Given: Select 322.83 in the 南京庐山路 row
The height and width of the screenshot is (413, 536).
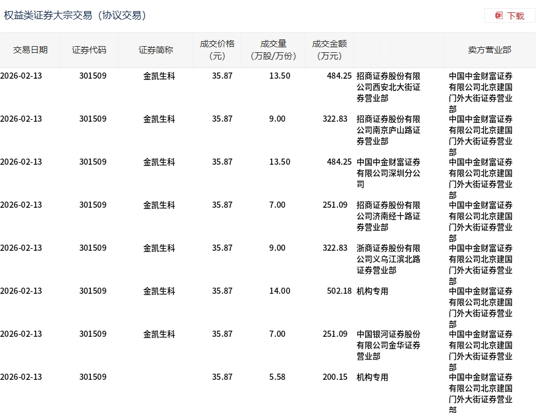Looking at the screenshot, I should (335, 119).
